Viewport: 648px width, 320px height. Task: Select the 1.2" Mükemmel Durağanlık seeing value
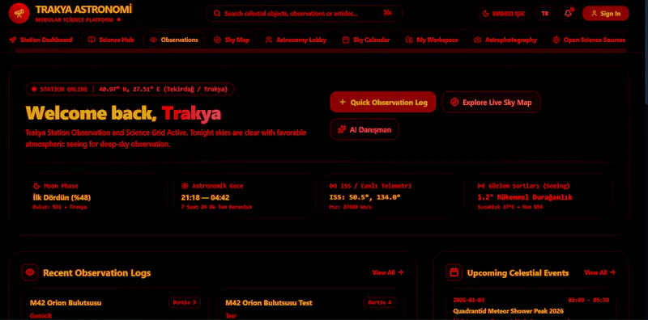(525, 197)
